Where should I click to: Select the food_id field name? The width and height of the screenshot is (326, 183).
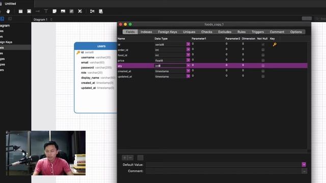click(122, 55)
